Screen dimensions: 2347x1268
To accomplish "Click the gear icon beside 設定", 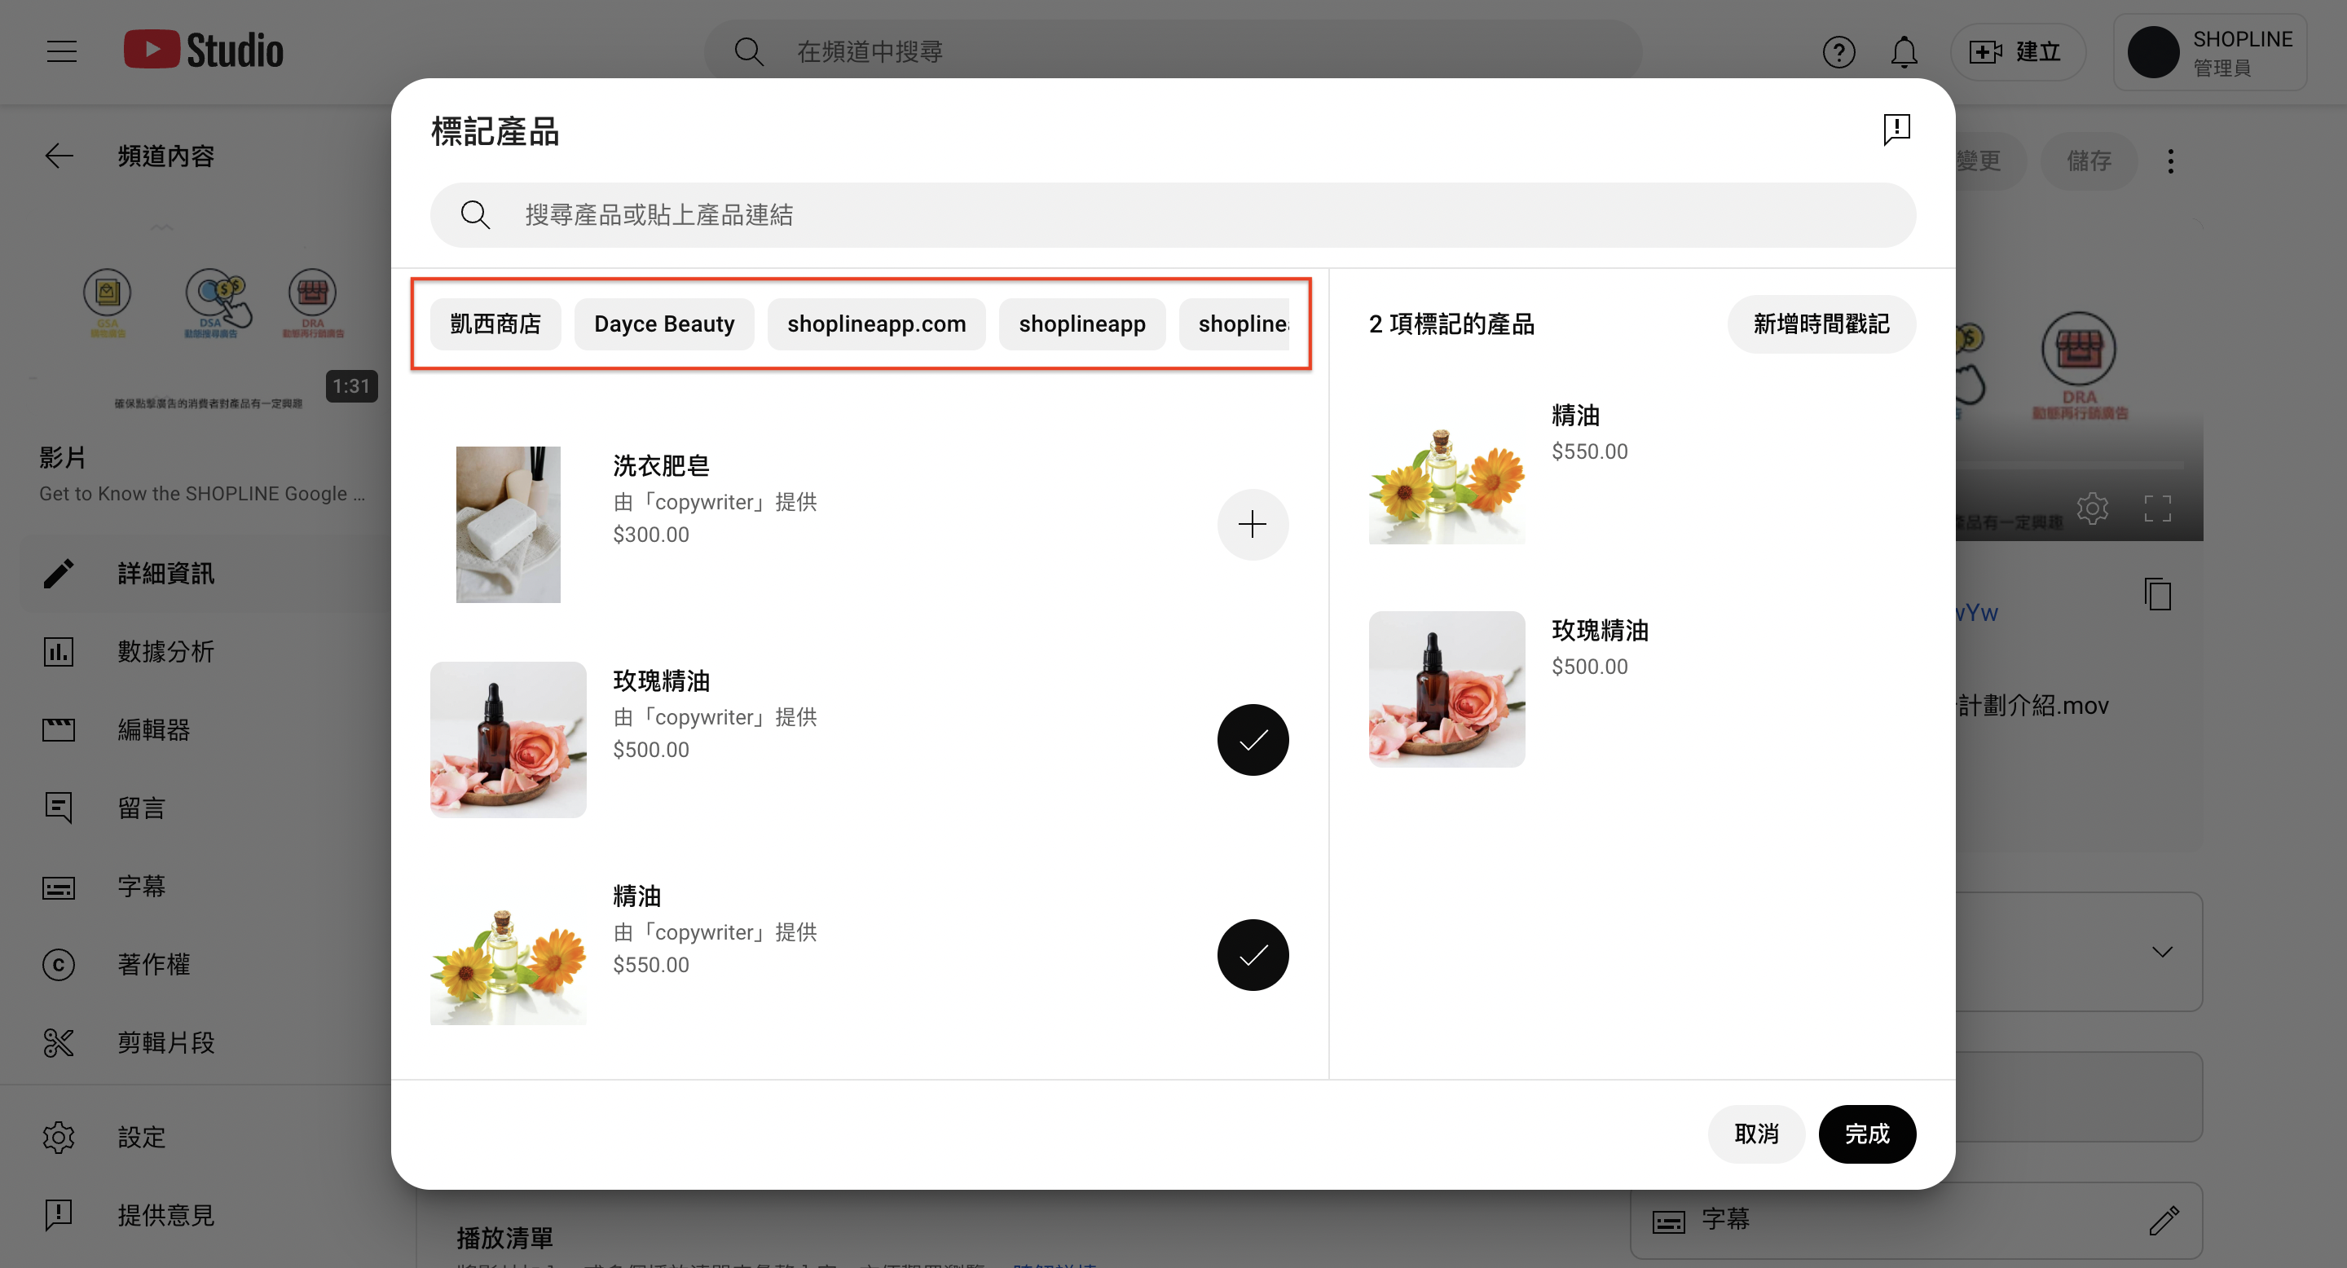I will [59, 1138].
